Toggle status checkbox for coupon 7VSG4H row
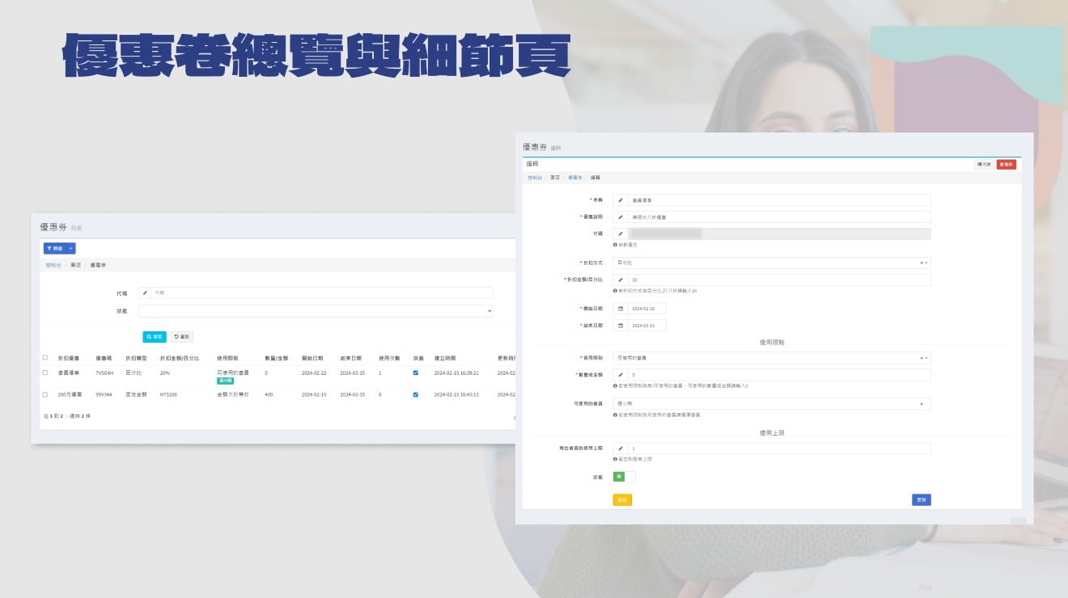The image size is (1068, 598). click(x=416, y=373)
